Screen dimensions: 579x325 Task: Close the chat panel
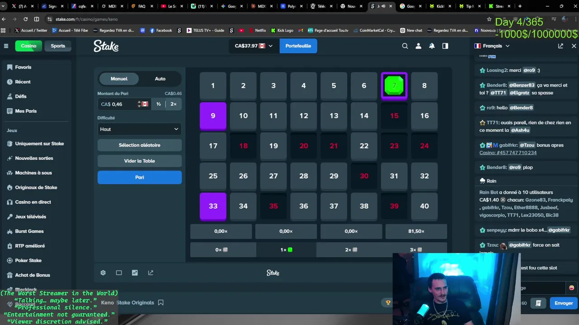(x=574, y=46)
